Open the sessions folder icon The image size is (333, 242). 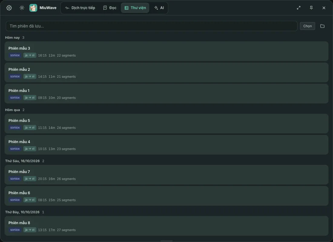tap(322, 26)
